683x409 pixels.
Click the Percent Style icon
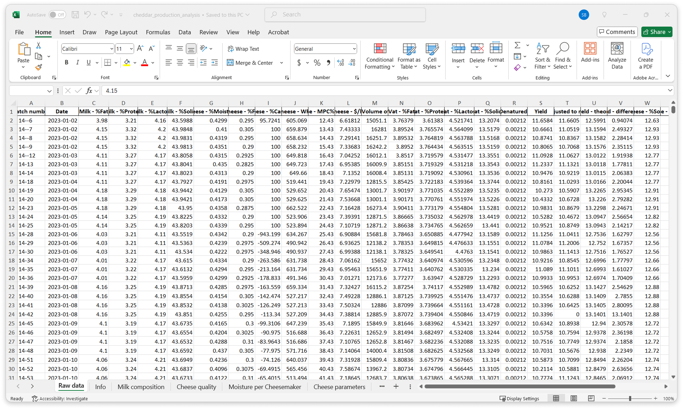(x=317, y=63)
